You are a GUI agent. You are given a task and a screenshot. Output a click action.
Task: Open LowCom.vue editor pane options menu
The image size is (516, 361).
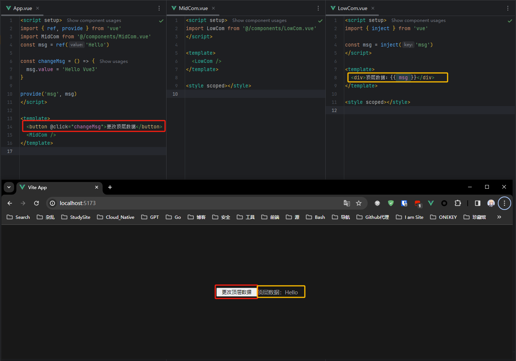coord(508,8)
